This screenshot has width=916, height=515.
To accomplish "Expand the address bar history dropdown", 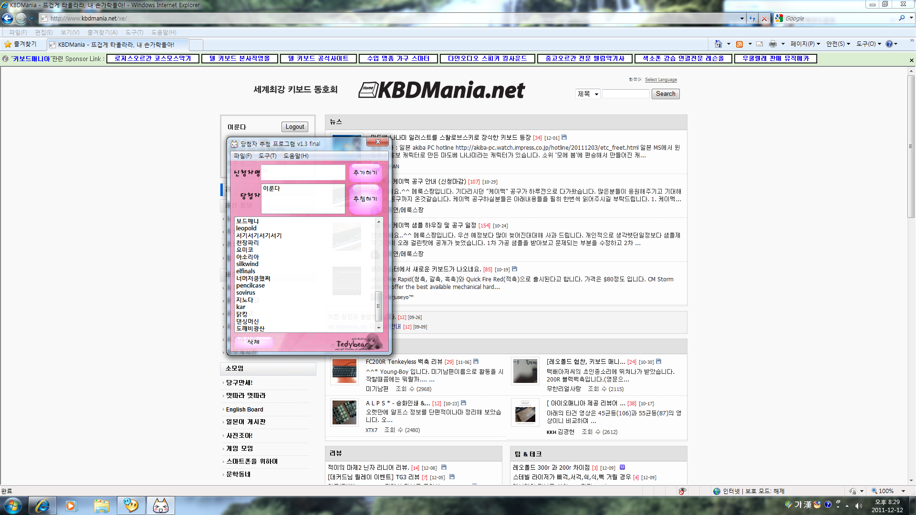I will 742,18.
